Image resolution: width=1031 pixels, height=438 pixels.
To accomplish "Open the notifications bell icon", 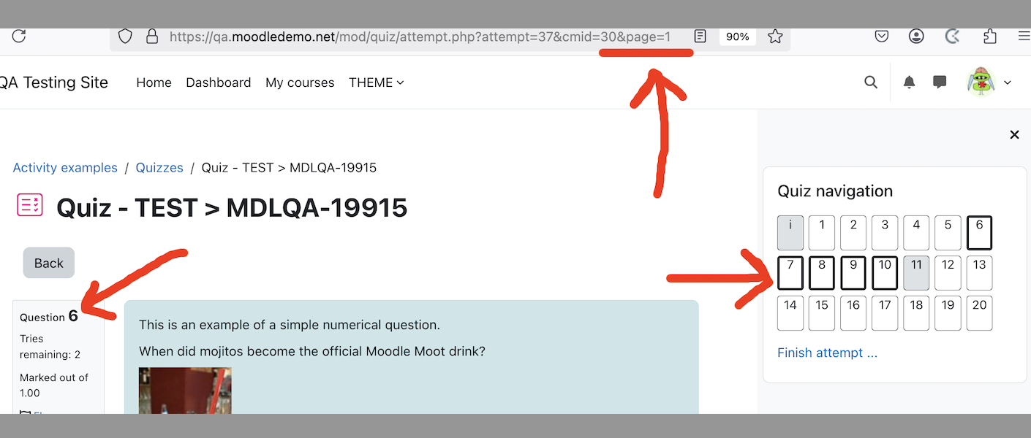I will [x=909, y=82].
